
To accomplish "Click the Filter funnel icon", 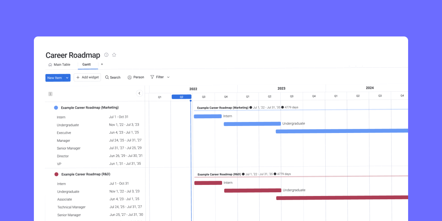I will pos(152,77).
